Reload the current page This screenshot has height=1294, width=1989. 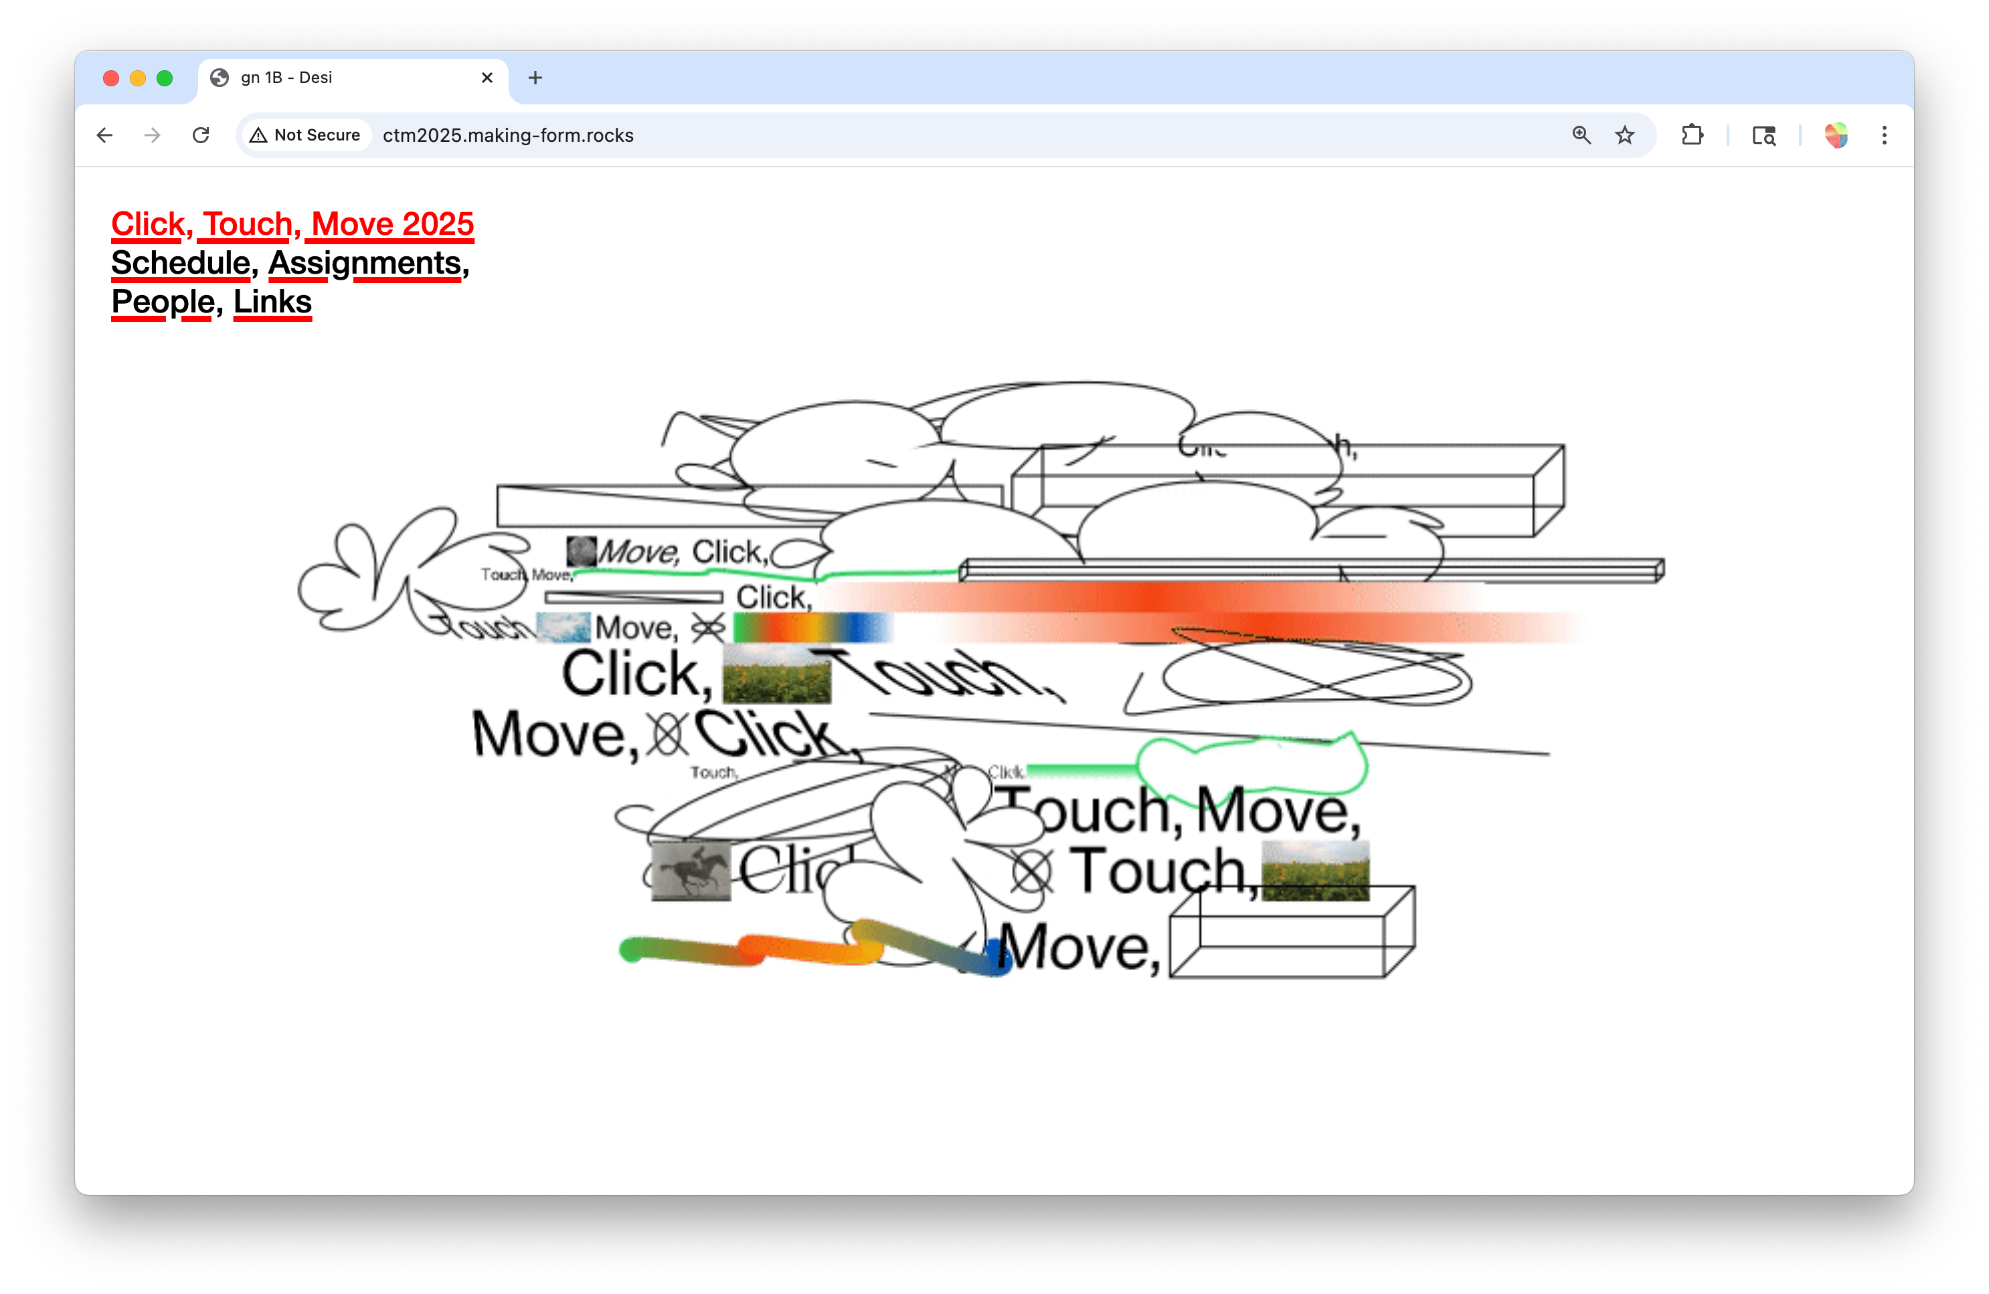tap(201, 135)
